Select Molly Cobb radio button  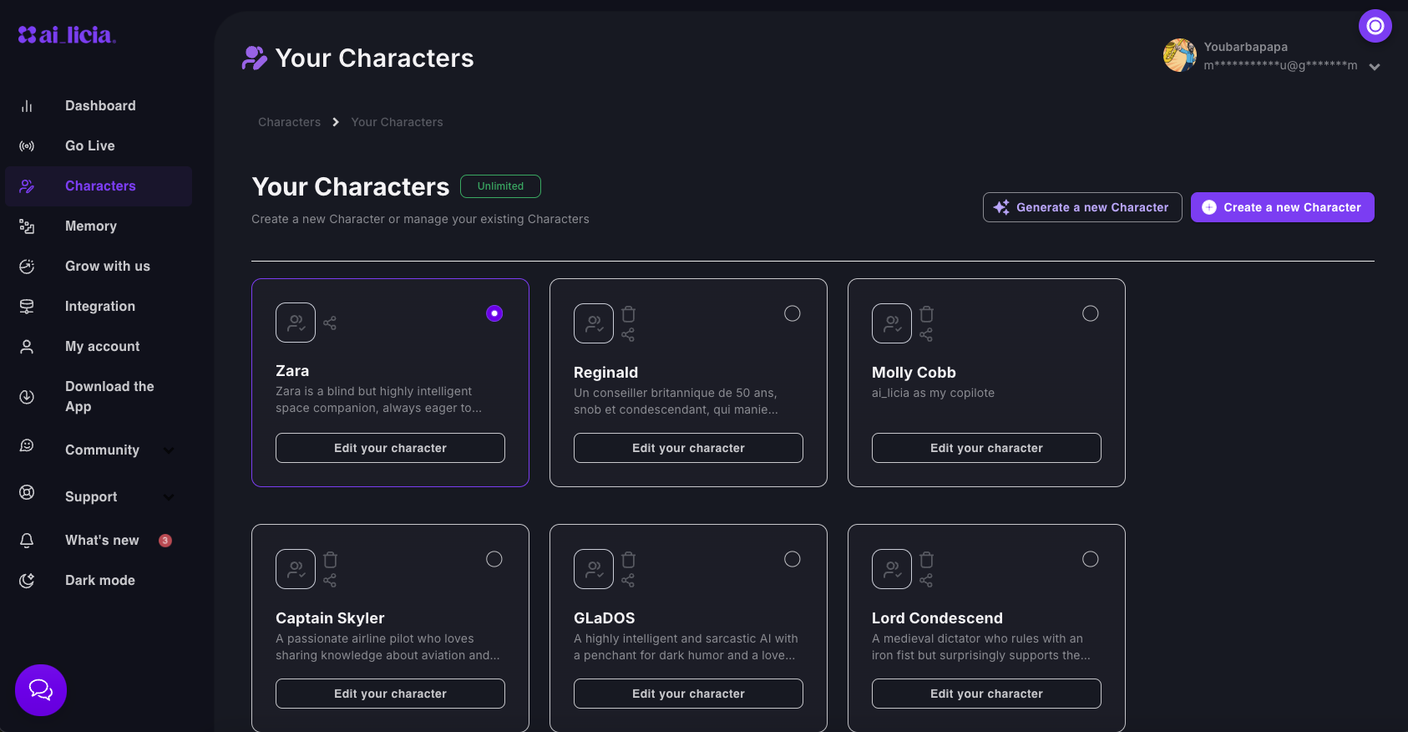pos(1091,313)
